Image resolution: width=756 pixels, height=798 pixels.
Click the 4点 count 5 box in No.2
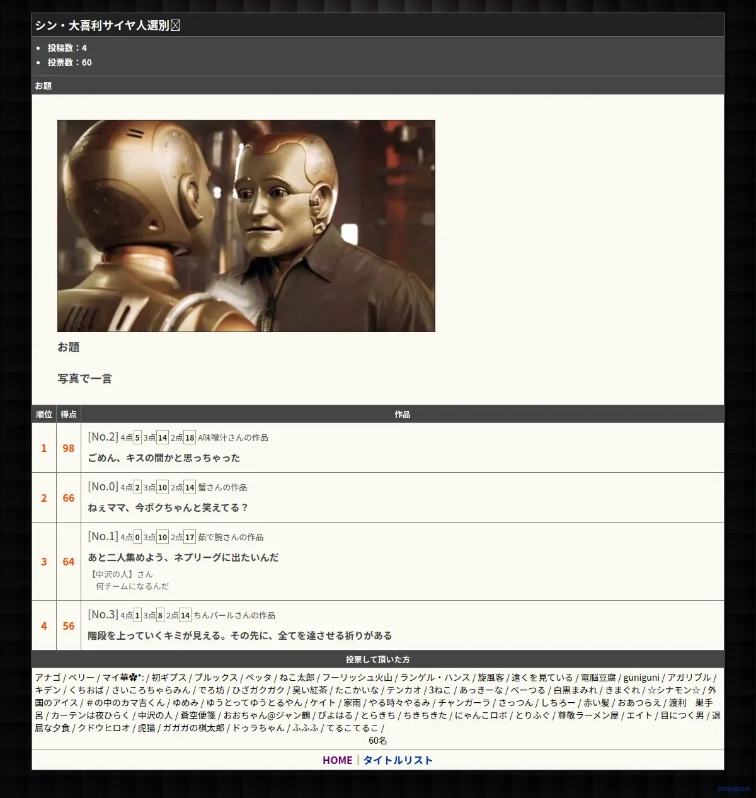click(x=137, y=437)
